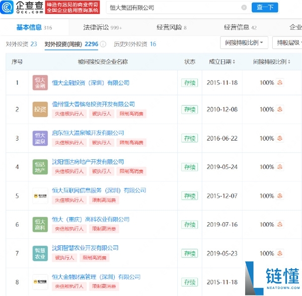Screen dimensions: 302x296
Task: View equity chain icon for row 2
Action: 280,109
